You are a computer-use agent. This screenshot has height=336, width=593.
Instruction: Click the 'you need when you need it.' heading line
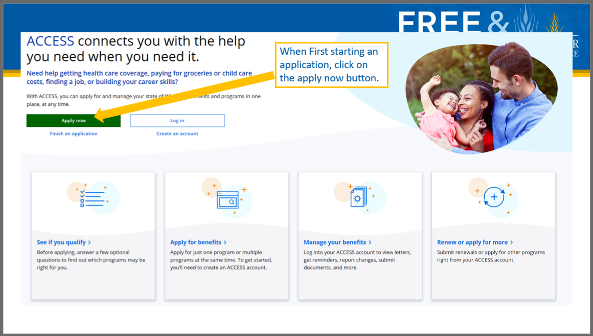pyautogui.click(x=112, y=57)
